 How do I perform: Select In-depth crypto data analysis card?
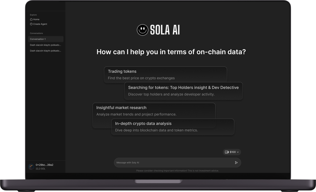point(173,127)
